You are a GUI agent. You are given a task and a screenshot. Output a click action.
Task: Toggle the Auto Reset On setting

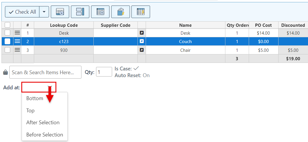(x=146, y=75)
